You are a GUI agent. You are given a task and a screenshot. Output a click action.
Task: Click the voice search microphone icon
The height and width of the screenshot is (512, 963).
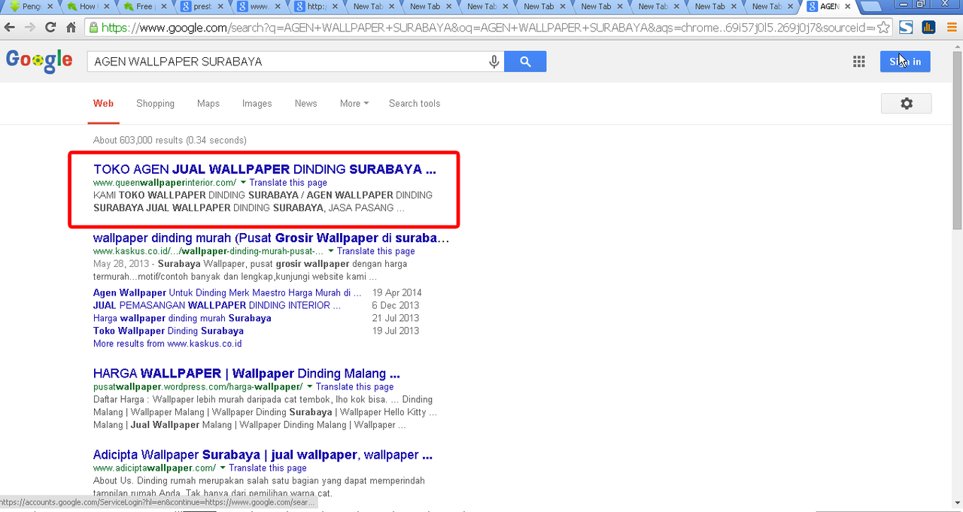tap(494, 62)
